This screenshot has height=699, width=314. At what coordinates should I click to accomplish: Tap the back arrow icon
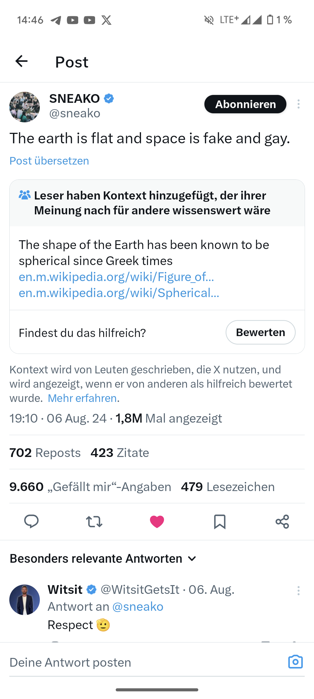pos(22,61)
